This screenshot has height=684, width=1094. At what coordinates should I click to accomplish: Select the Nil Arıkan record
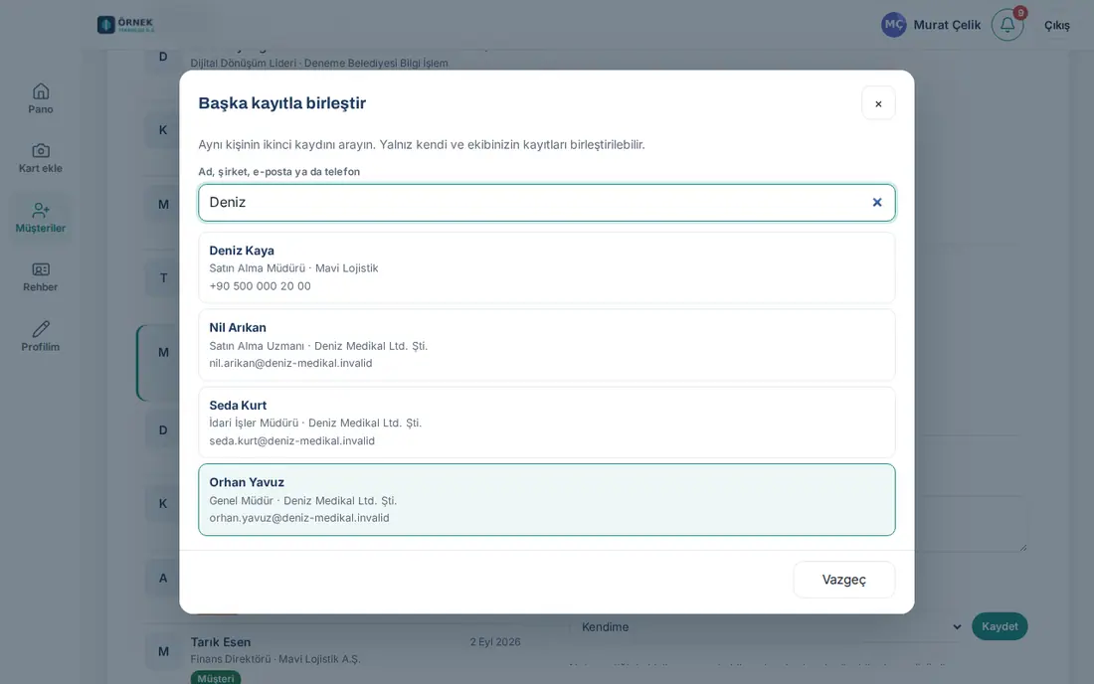(x=546, y=345)
